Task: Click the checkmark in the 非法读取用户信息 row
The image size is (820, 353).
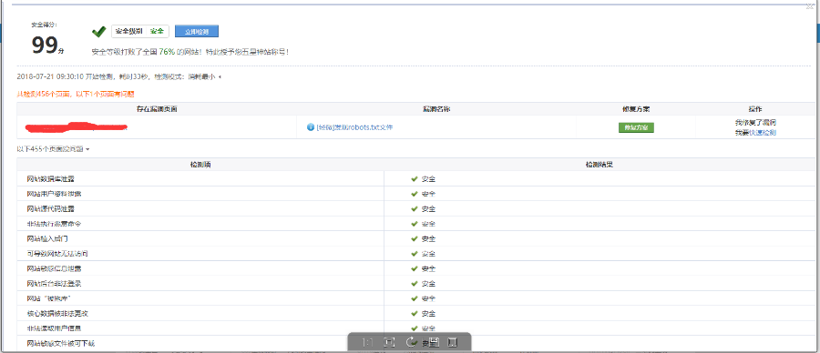Action: click(415, 328)
